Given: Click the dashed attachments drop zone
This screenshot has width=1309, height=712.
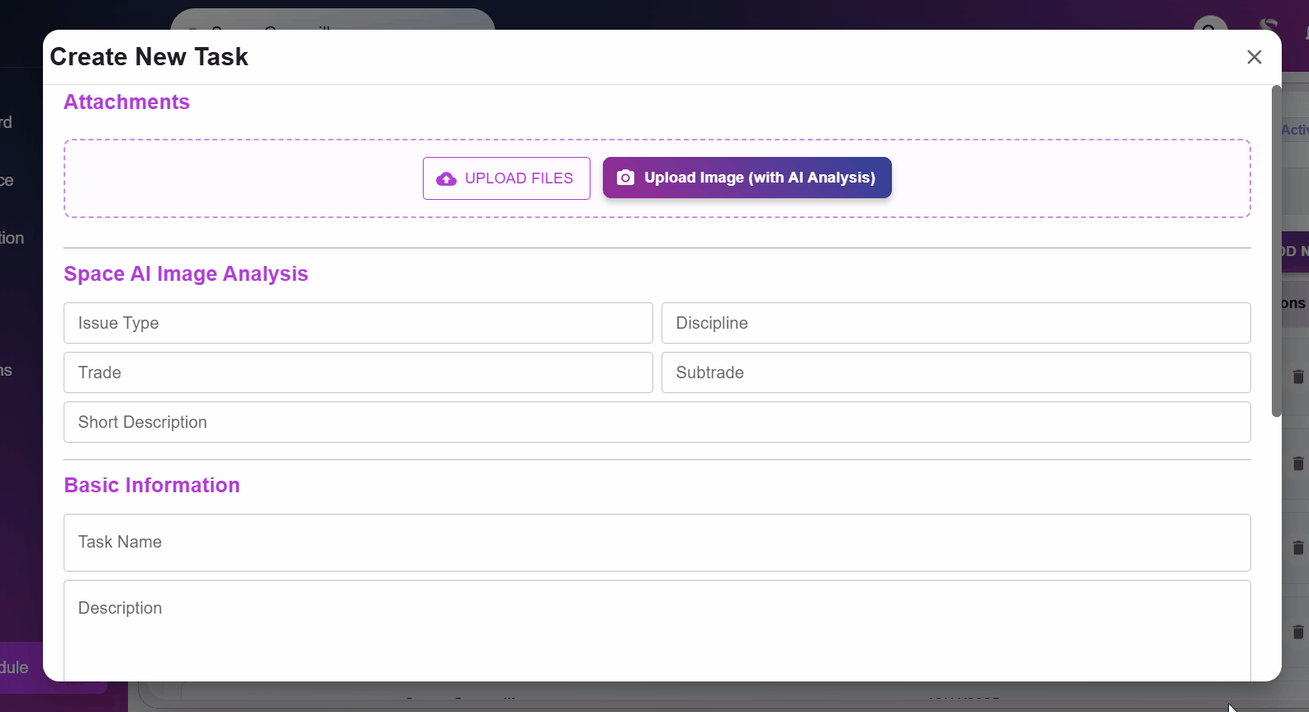Looking at the screenshot, I should pos(248,178).
